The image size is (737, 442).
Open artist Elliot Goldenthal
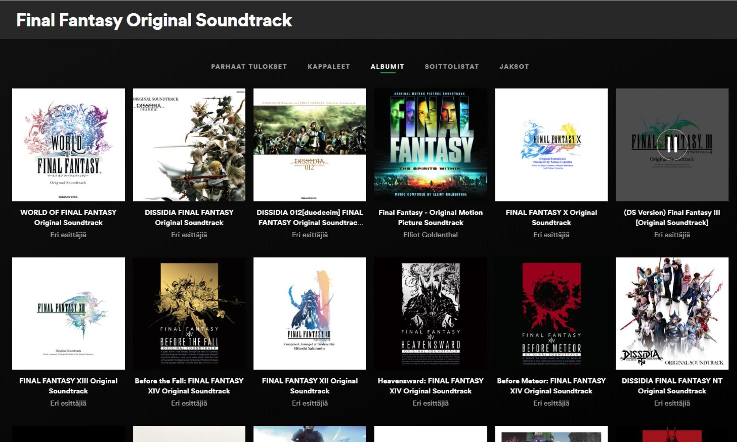click(x=431, y=235)
